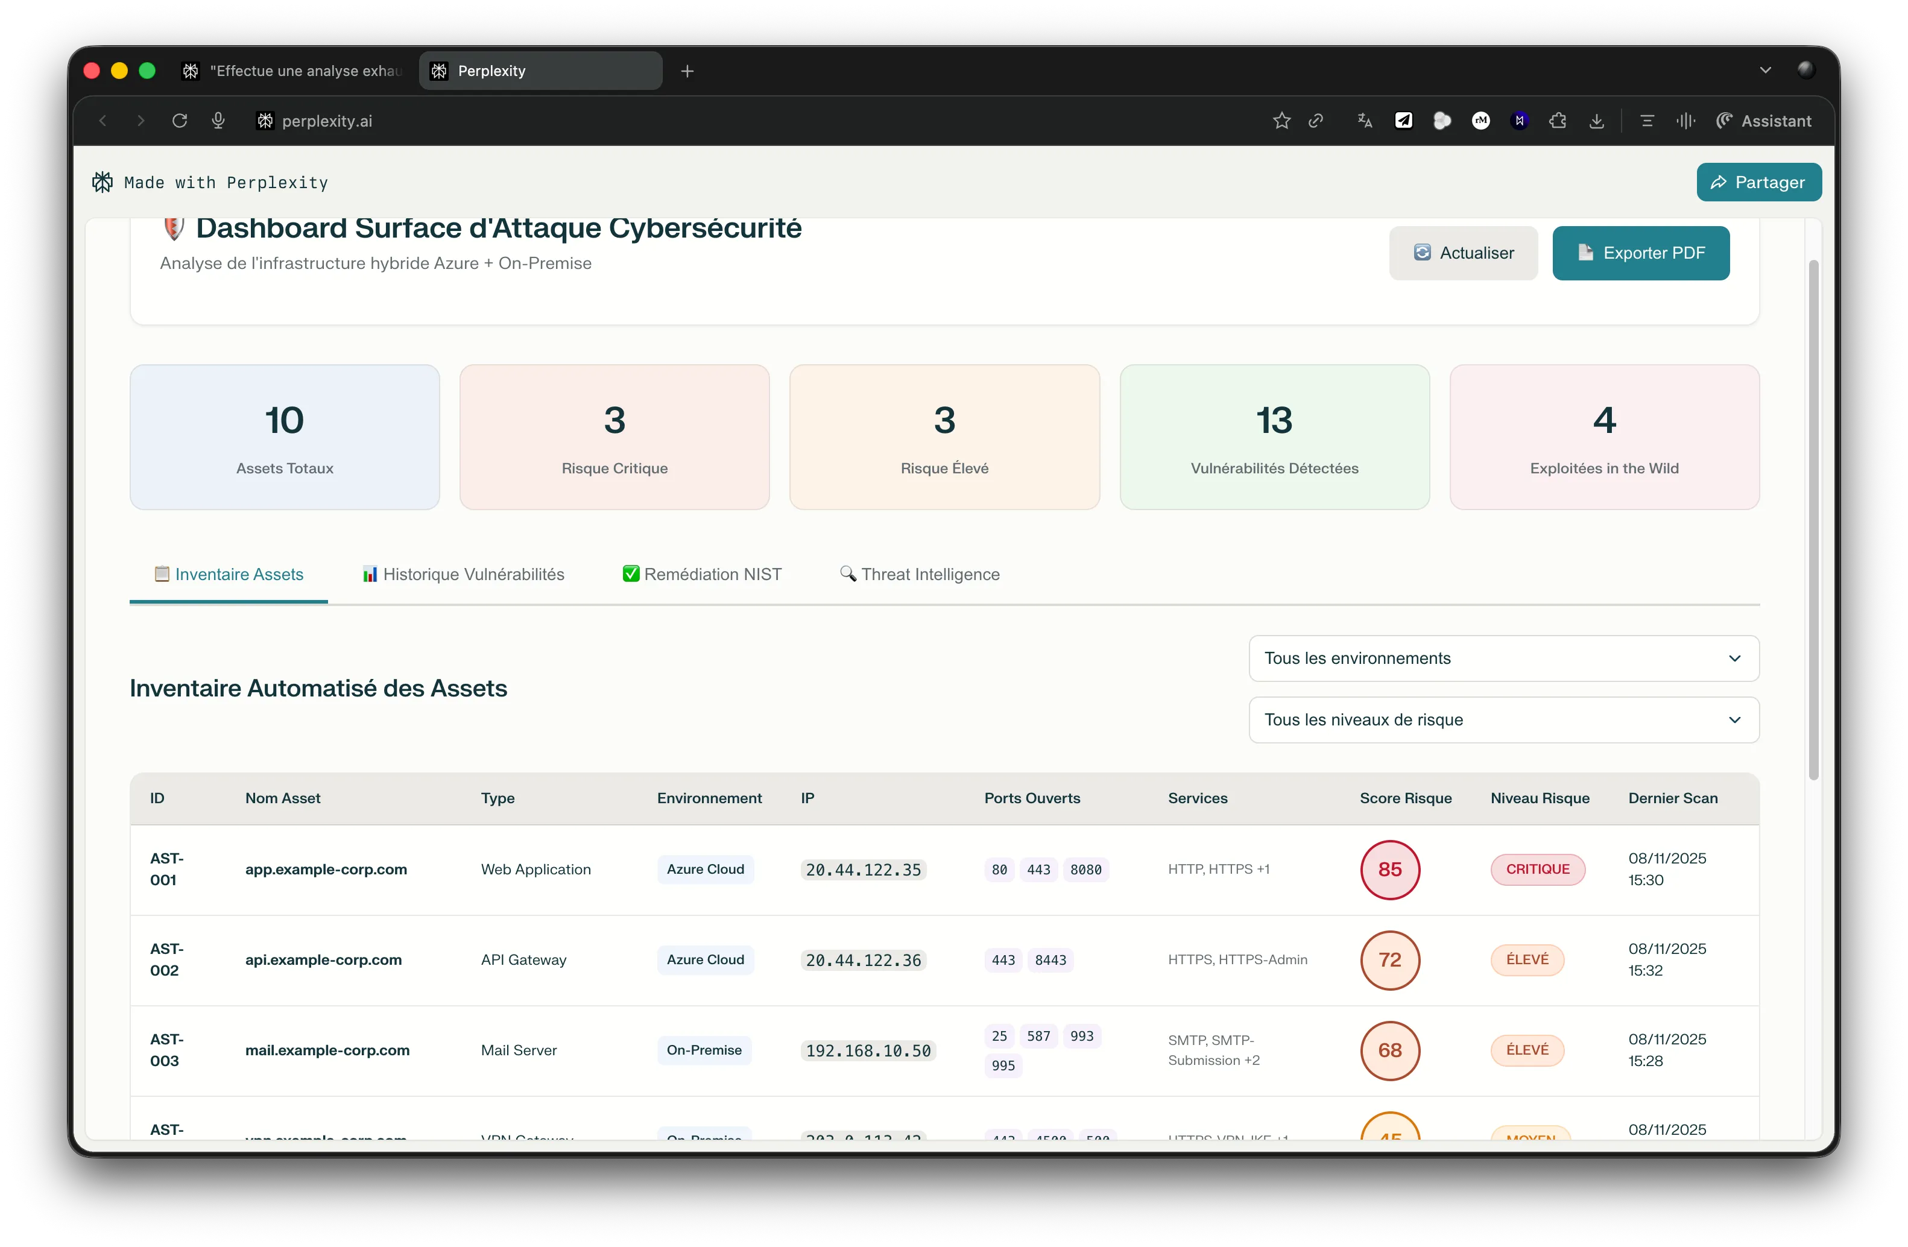Open the Threat Intelligence tab
1908x1247 pixels.
pos(920,575)
